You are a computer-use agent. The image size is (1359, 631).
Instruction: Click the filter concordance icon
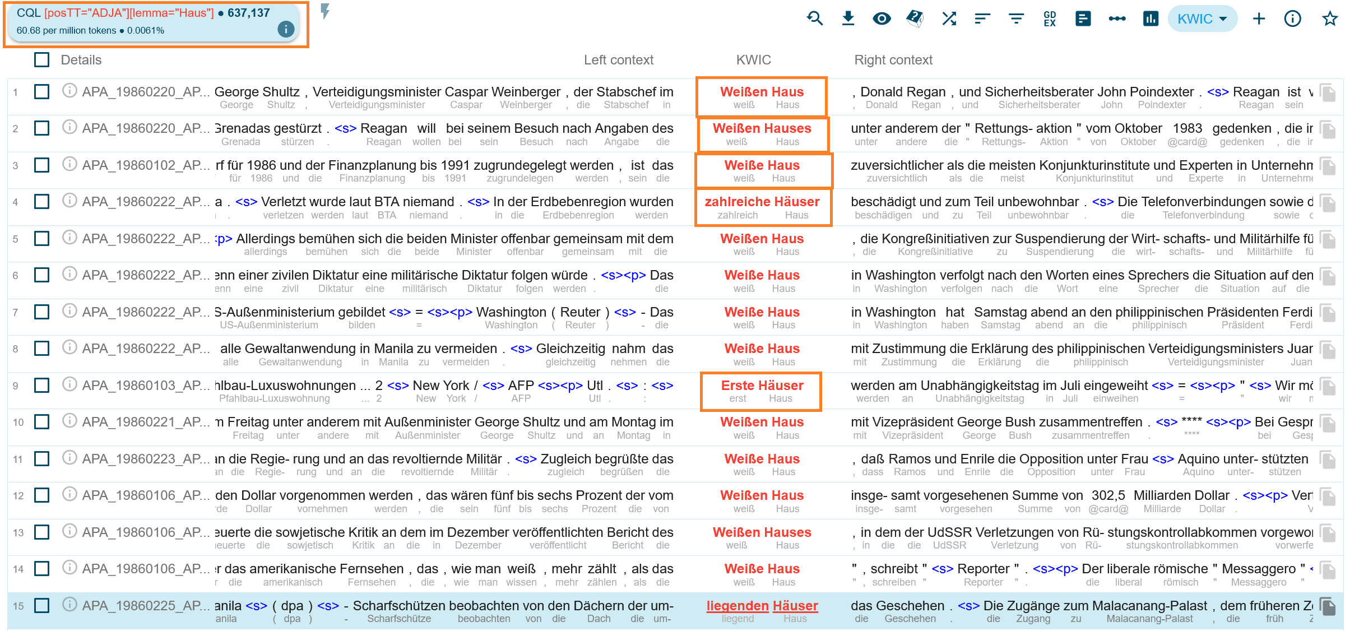point(1016,18)
